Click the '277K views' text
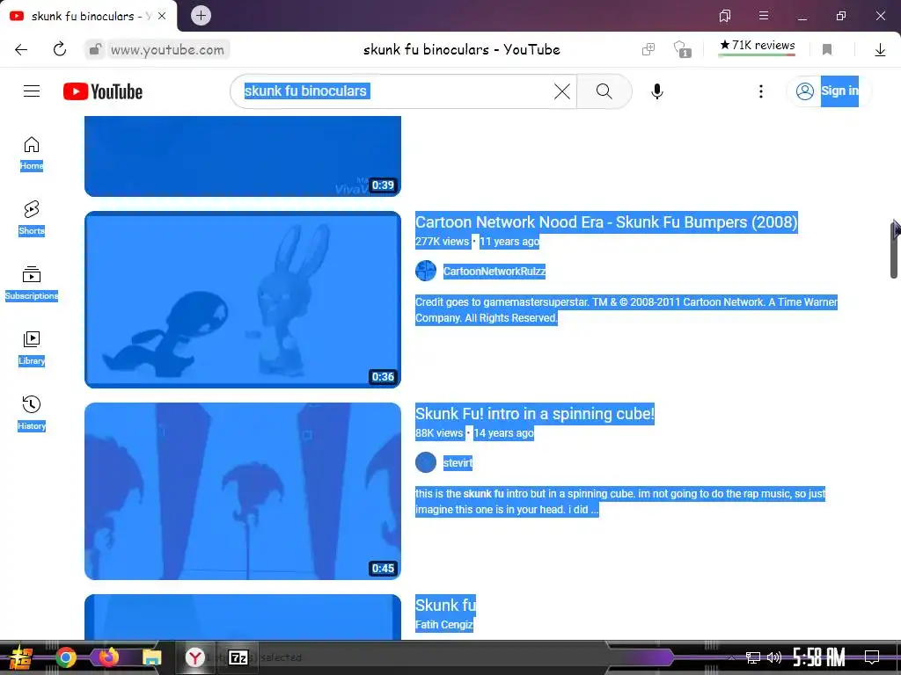 pos(442,242)
